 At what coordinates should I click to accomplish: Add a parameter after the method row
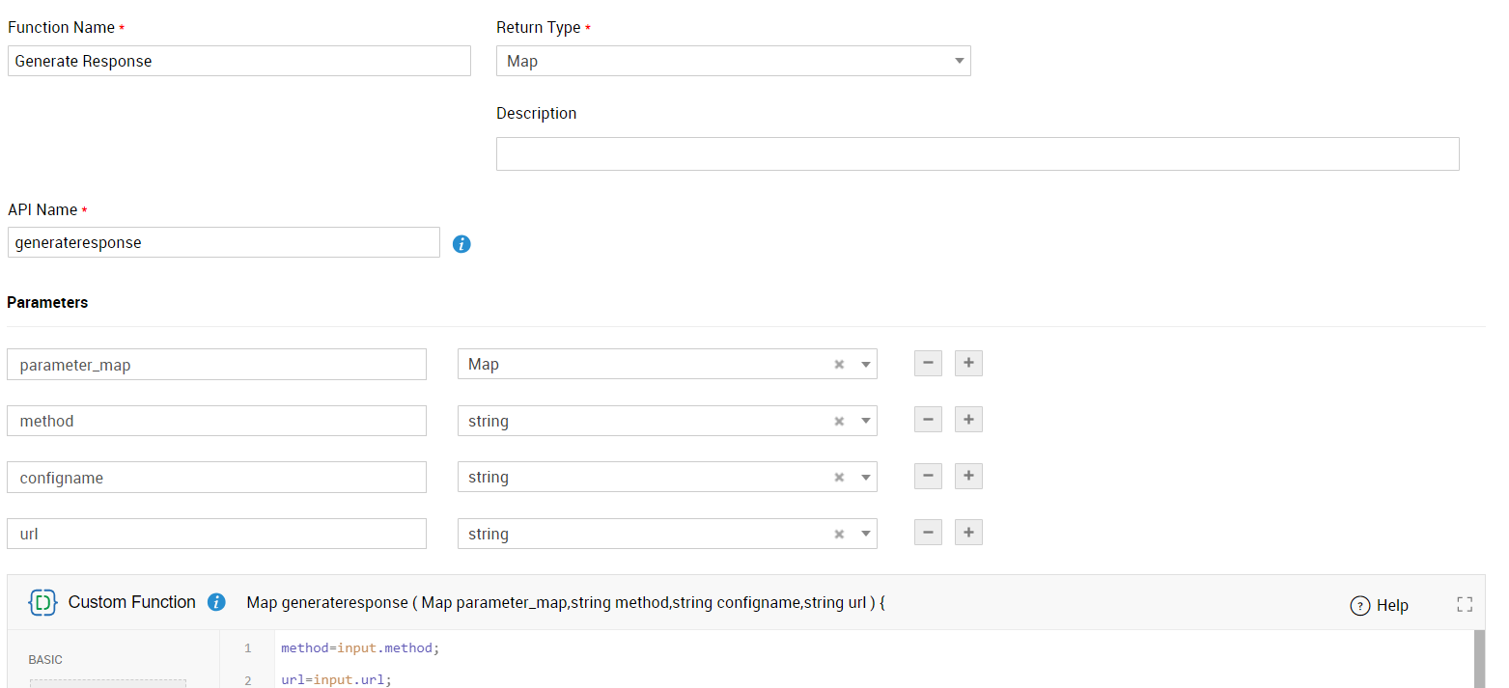pyautogui.click(x=968, y=420)
